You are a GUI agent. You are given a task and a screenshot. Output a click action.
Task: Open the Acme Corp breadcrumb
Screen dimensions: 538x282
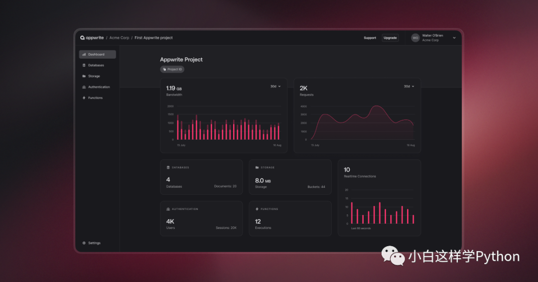119,38
